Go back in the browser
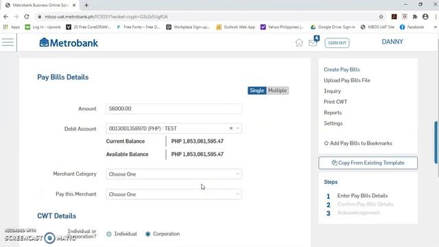The image size is (439, 247). point(6,16)
